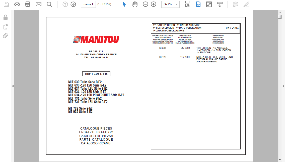Click the MISE A JOUR - ÜBERARBEITUNG text

215,57
